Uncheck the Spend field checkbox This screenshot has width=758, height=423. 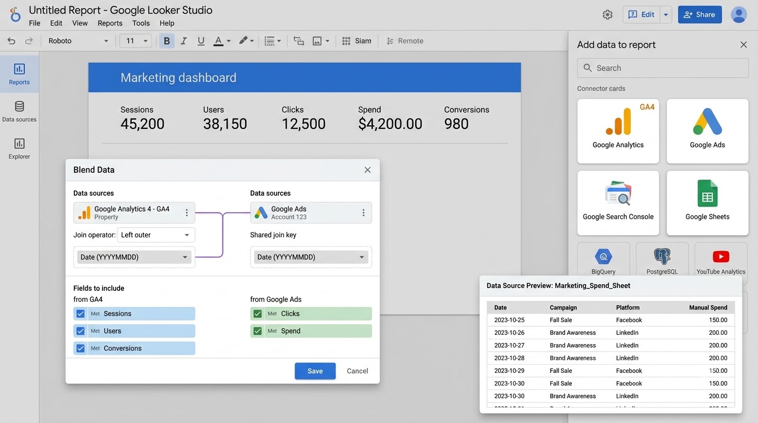click(x=257, y=331)
